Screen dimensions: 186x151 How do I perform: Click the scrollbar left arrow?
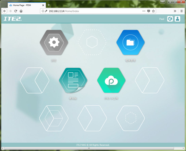tap(3, 148)
